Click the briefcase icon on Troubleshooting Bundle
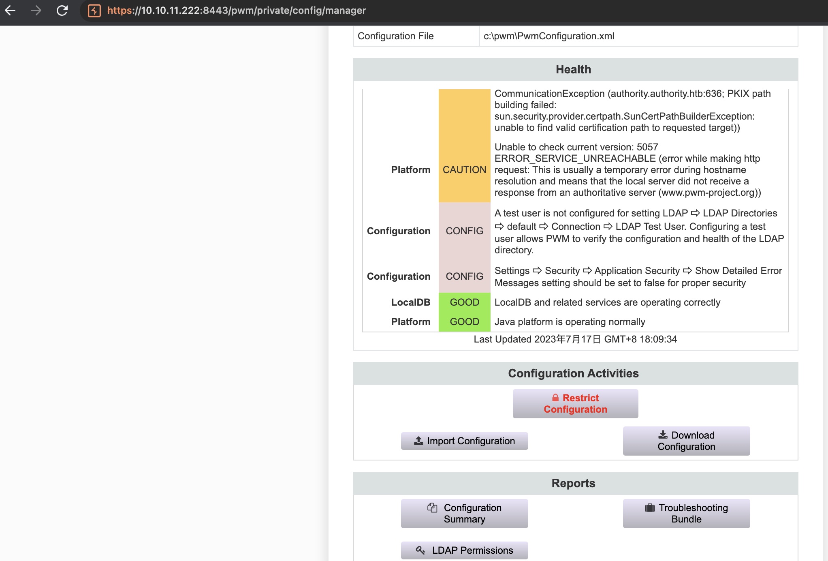The width and height of the screenshot is (828, 561). [650, 508]
